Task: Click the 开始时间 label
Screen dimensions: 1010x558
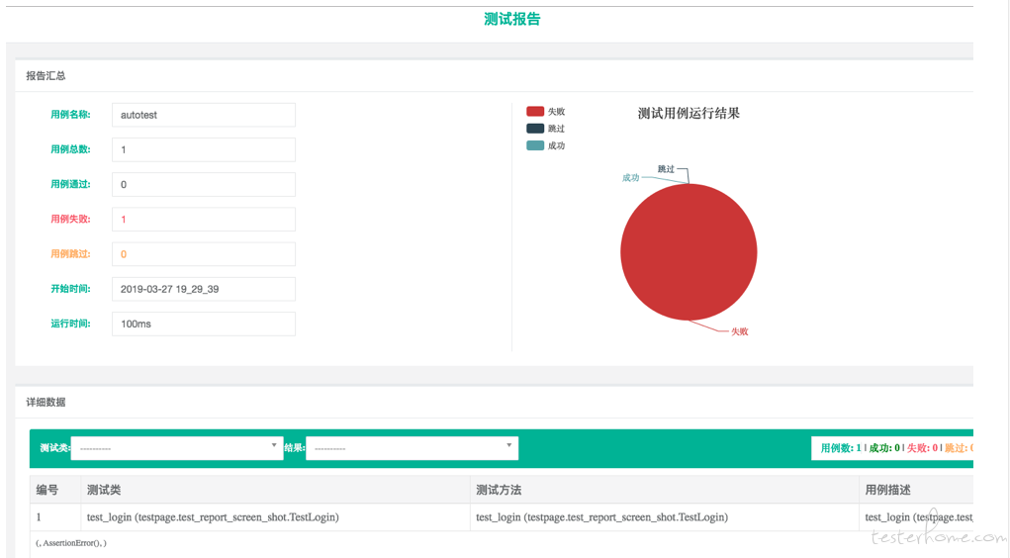Action: click(71, 289)
